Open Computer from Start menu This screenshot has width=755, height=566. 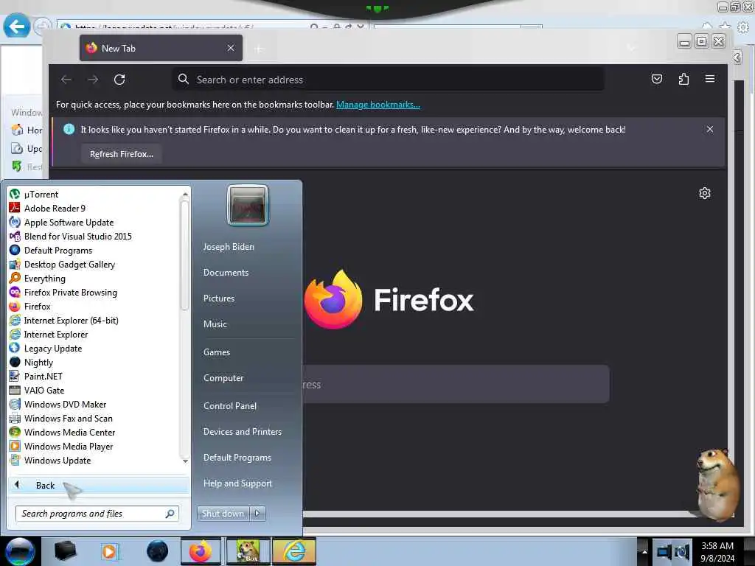pyautogui.click(x=223, y=378)
